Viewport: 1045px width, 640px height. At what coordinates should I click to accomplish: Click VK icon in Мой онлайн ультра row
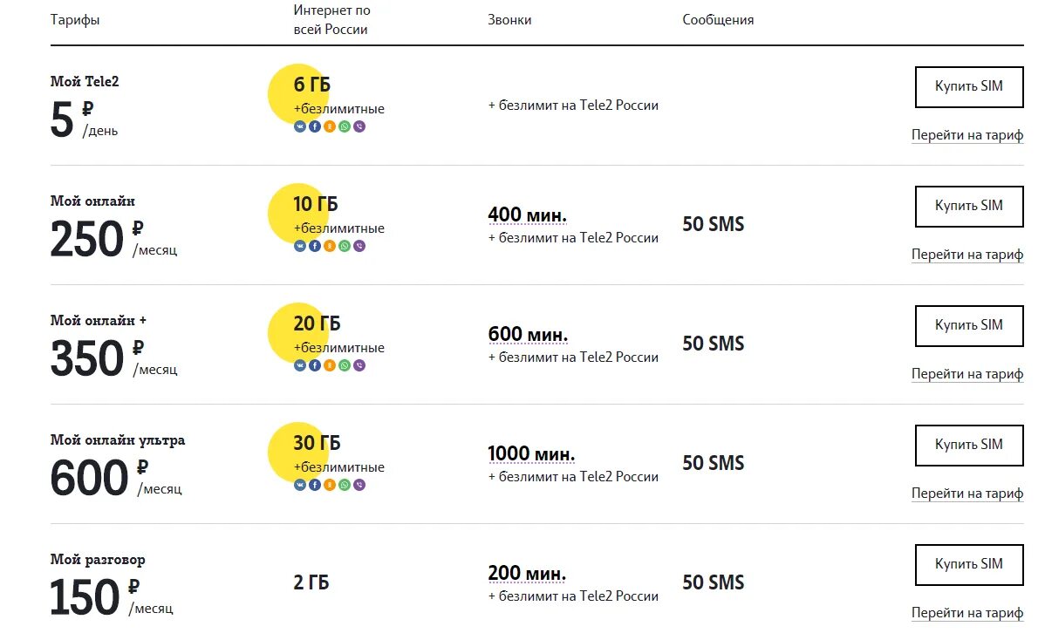[x=300, y=485]
